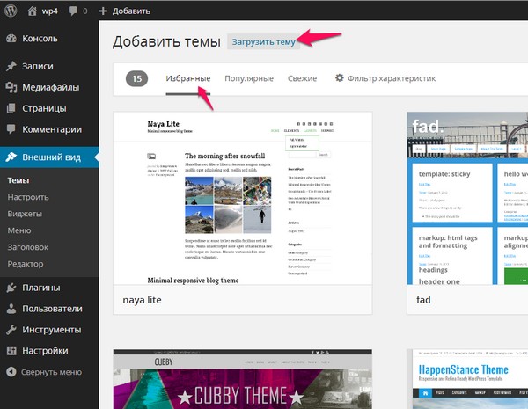Click the Страницы pages icon
The width and height of the screenshot is (528, 409).
coord(11,108)
